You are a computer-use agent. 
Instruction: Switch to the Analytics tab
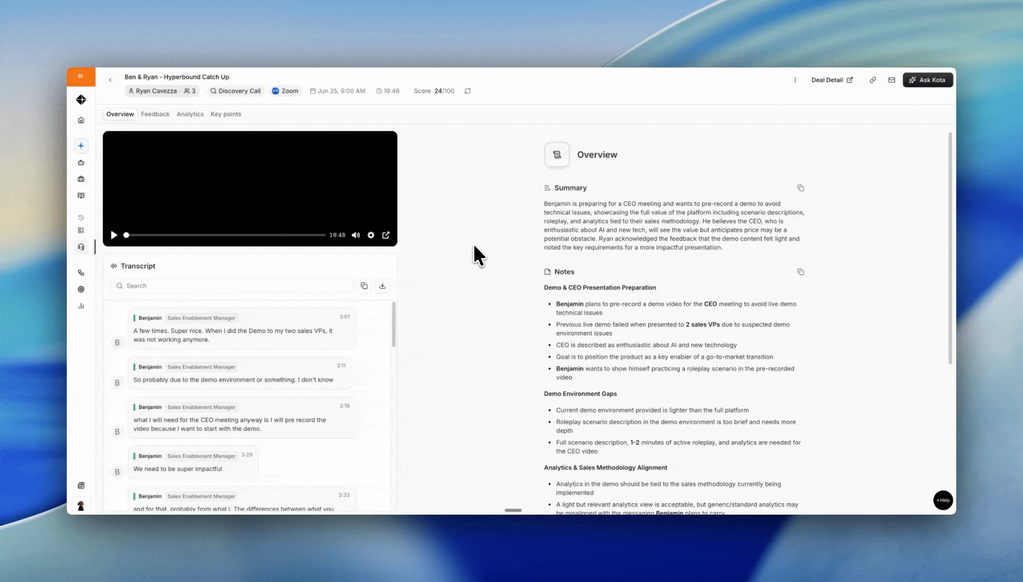tap(190, 114)
